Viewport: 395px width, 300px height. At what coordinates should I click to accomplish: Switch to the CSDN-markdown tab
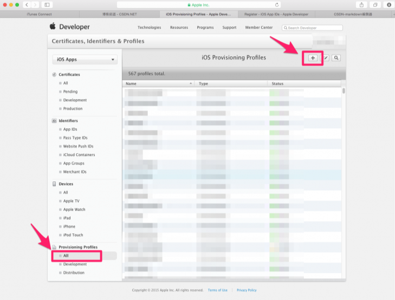(353, 14)
